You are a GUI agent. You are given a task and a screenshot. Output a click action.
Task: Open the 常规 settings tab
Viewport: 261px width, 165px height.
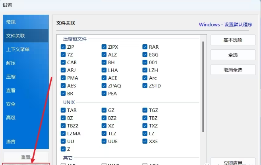click(x=26, y=22)
